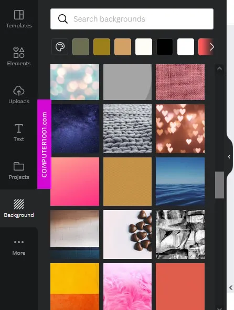Choose the mustard yellow color swatch
This screenshot has width=234, height=310.
pyautogui.click(x=102, y=47)
